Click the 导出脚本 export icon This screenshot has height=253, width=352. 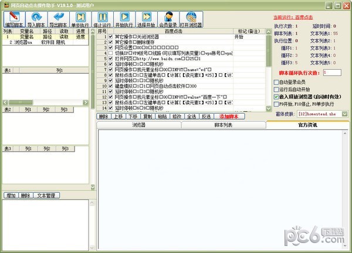pos(58,19)
